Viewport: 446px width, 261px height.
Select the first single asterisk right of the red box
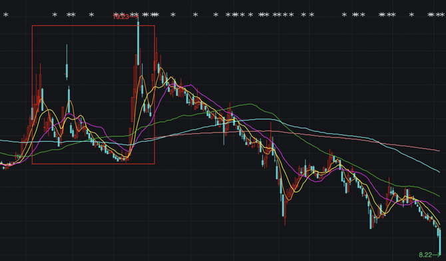[173, 15]
